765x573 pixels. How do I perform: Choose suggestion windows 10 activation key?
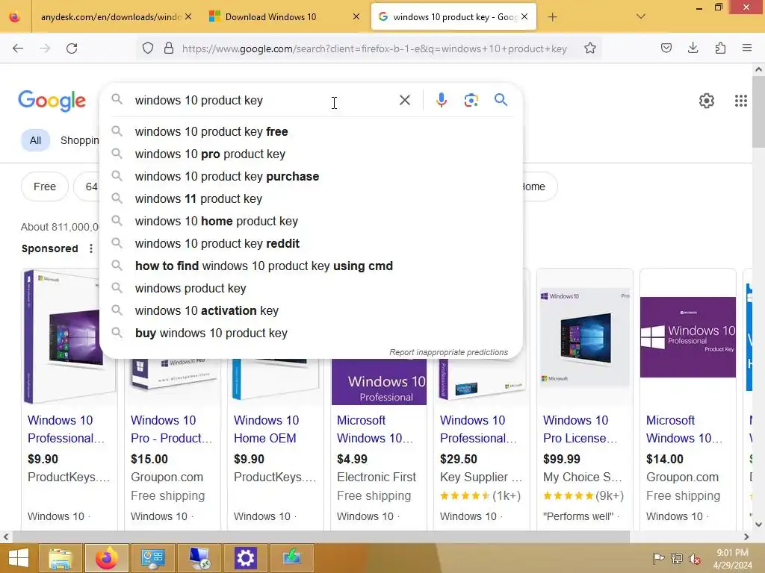[311, 311]
